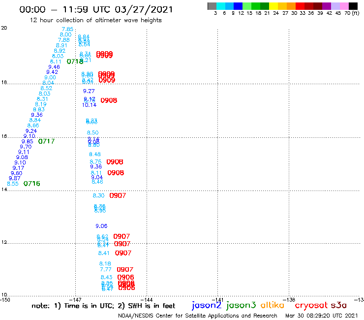Pick the yellow swatch in the color legend
Viewport: 364px width, 320px height.
click(x=273, y=6)
